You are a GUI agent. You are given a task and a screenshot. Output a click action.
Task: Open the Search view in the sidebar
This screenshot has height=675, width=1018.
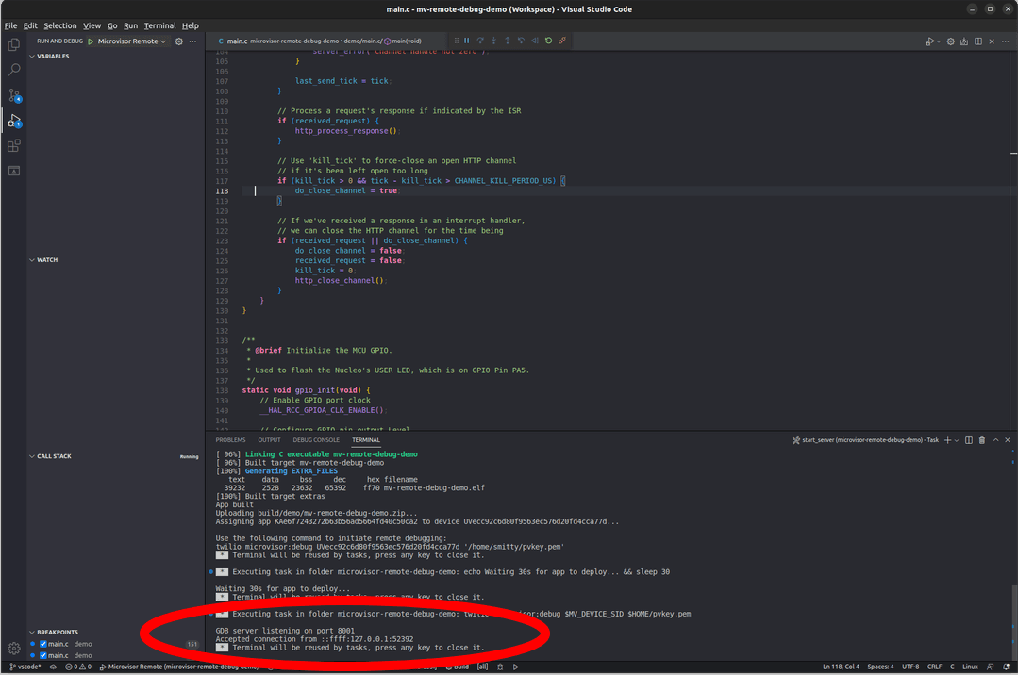pyautogui.click(x=13, y=69)
